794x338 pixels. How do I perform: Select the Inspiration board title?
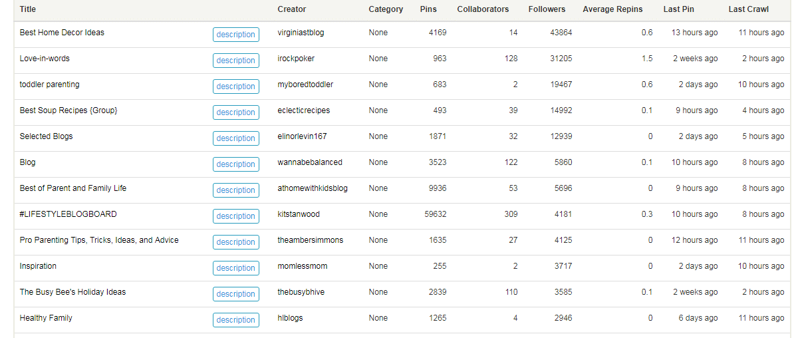[38, 266]
